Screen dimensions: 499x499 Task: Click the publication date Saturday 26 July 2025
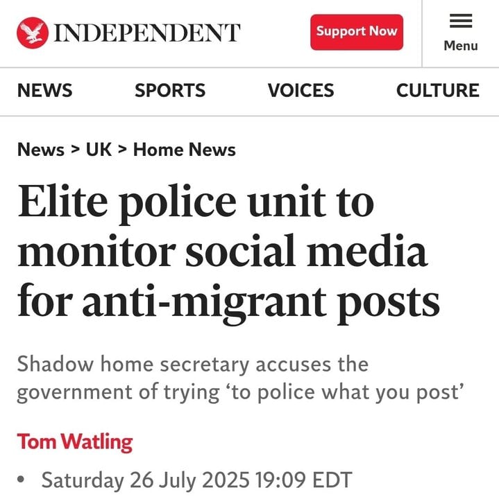click(146, 480)
